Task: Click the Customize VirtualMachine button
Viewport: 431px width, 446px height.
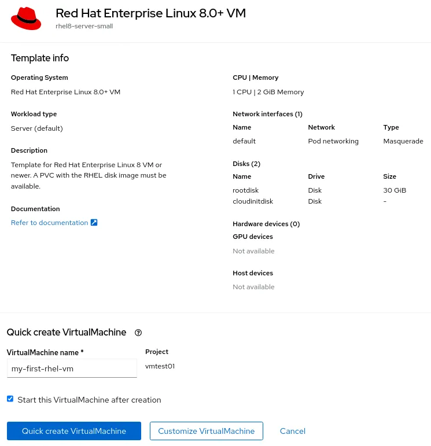Action: [x=207, y=431]
